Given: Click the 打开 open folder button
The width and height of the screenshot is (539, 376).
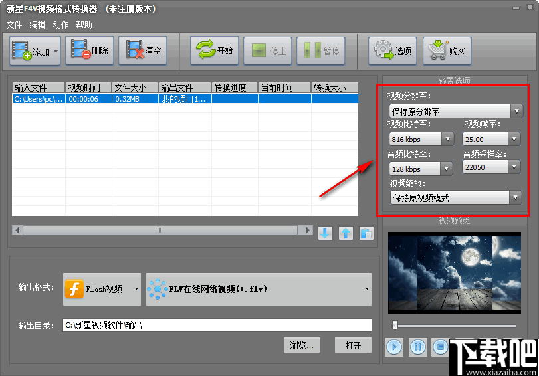Looking at the screenshot, I should pyautogui.click(x=353, y=345).
